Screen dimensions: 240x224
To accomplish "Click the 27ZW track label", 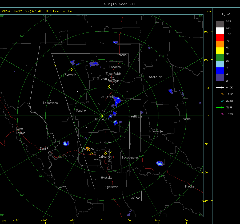I will coord(229,101).
